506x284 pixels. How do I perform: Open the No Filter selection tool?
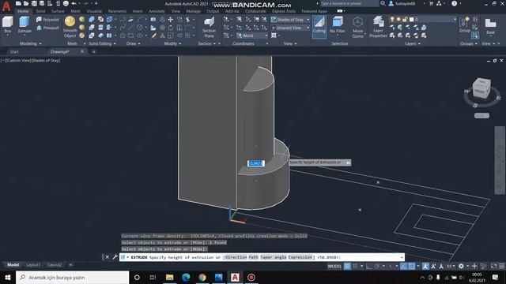pyautogui.click(x=338, y=25)
